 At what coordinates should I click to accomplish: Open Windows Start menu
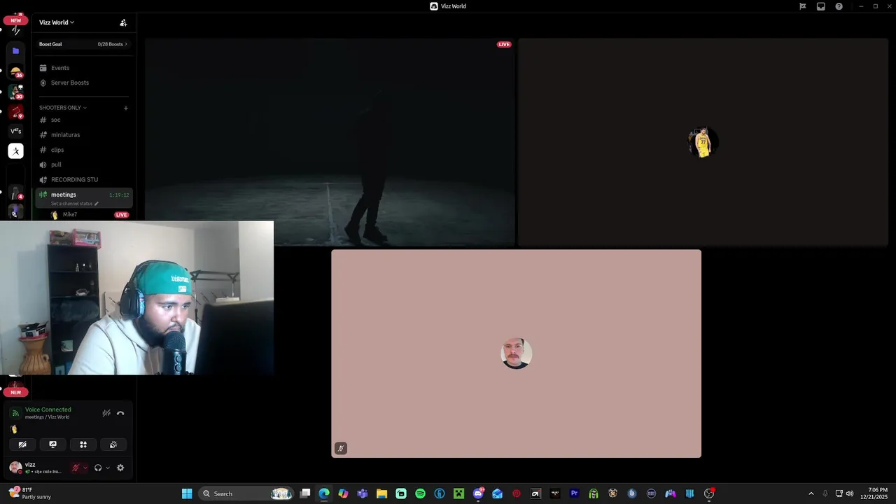(187, 493)
